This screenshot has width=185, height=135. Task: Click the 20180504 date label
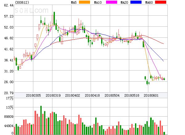click(112, 95)
